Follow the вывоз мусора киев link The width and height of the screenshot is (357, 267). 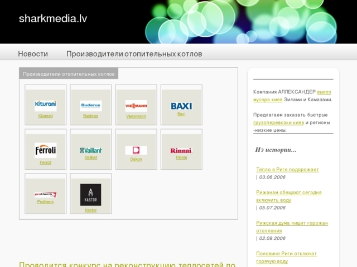(292, 96)
